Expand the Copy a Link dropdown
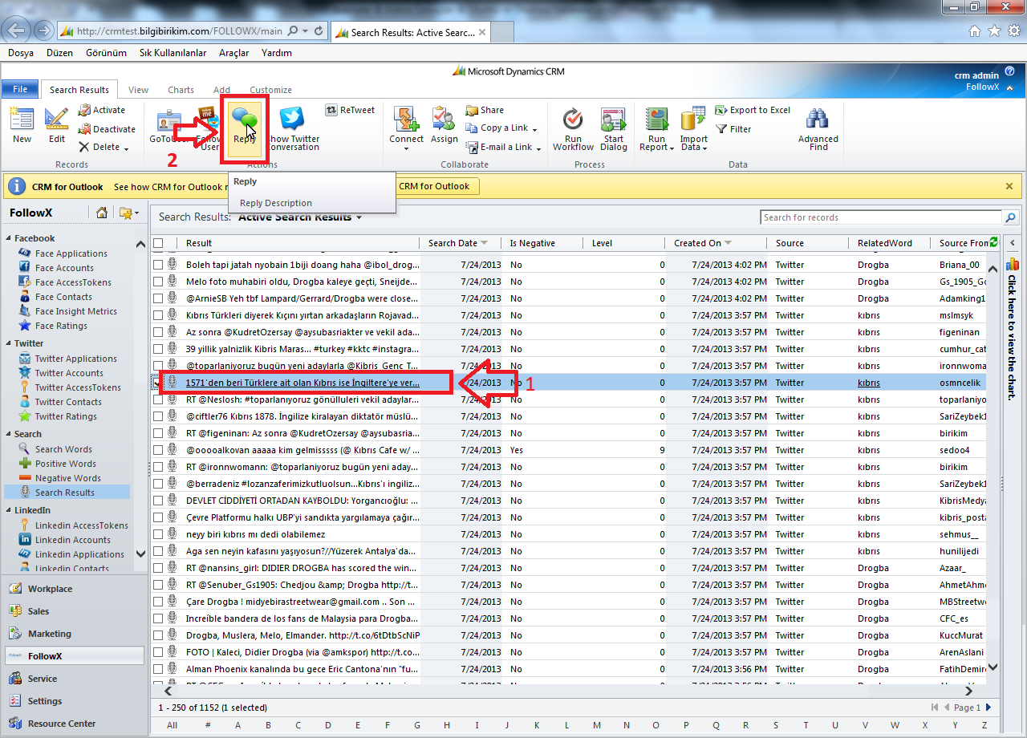 click(x=534, y=129)
